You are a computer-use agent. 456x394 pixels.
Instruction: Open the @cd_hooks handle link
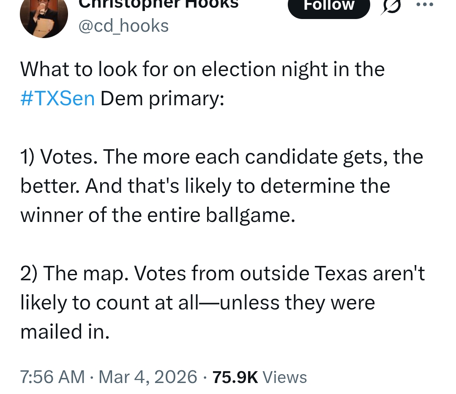point(123,26)
